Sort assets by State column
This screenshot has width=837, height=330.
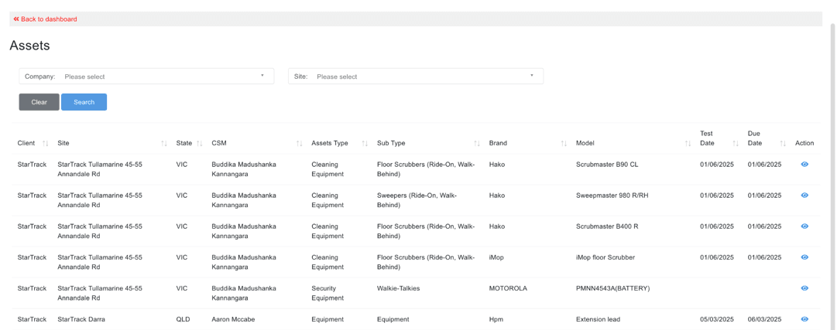(199, 143)
